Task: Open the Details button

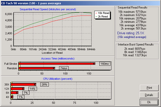Action: pos(149,95)
